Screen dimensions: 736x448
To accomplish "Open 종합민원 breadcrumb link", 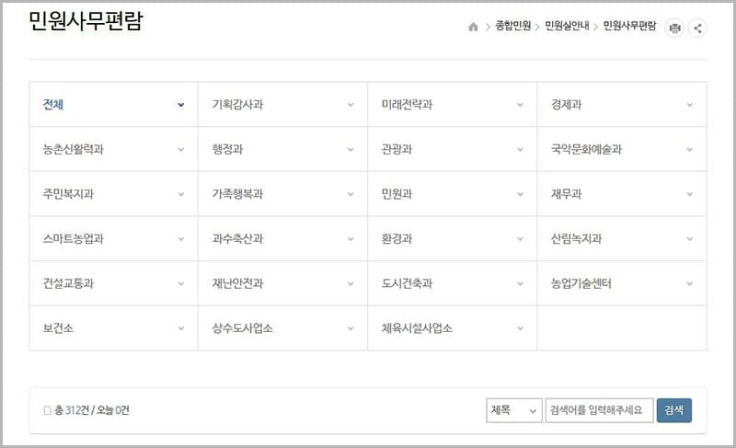I will point(512,28).
